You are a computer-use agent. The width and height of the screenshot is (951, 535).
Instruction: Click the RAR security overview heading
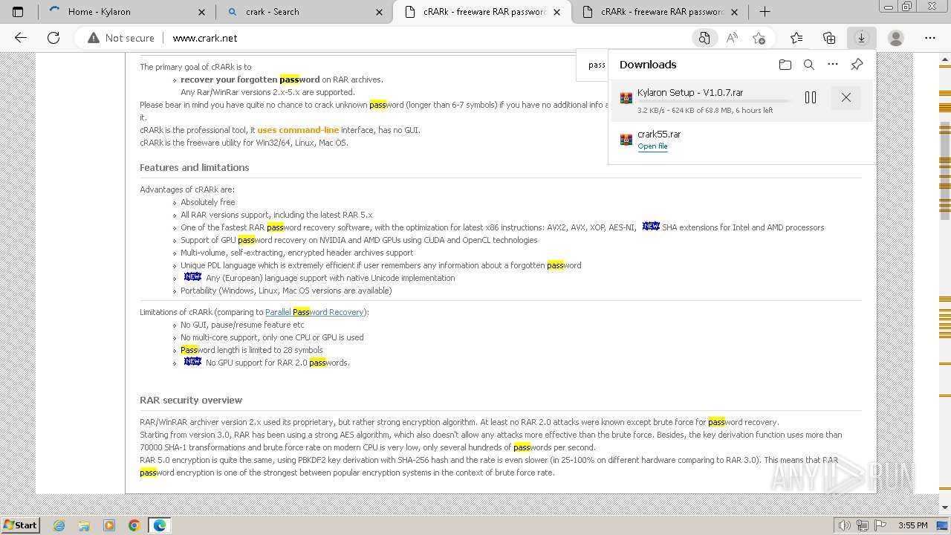click(191, 401)
